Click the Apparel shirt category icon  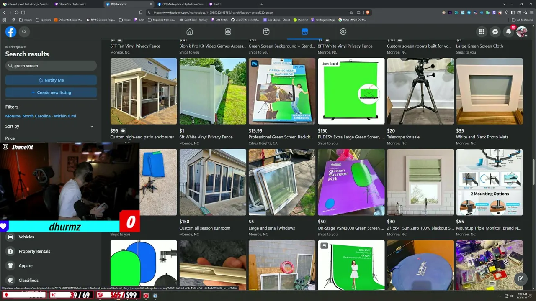tap(10, 266)
